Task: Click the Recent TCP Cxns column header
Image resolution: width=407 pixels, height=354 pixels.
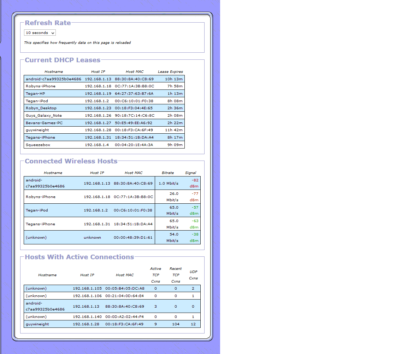Action: click(176, 275)
